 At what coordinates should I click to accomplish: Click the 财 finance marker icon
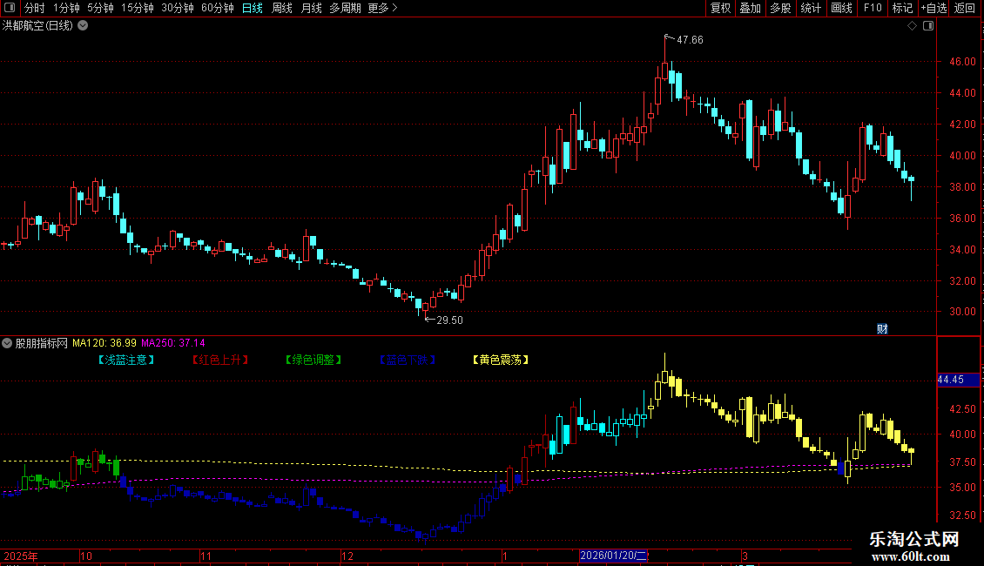tap(882, 329)
